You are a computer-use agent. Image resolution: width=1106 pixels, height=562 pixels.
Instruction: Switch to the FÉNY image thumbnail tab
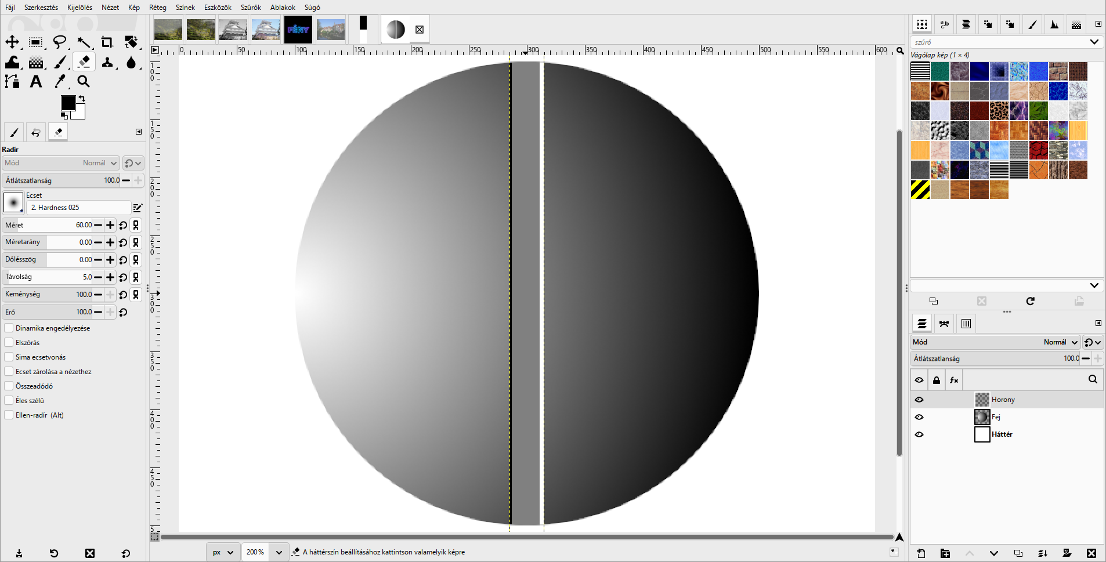pyautogui.click(x=298, y=30)
